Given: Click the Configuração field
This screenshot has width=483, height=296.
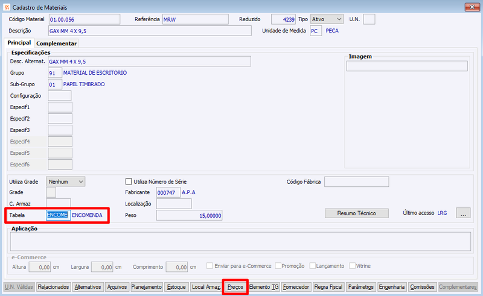Looking at the screenshot, I should pos(59,96).
